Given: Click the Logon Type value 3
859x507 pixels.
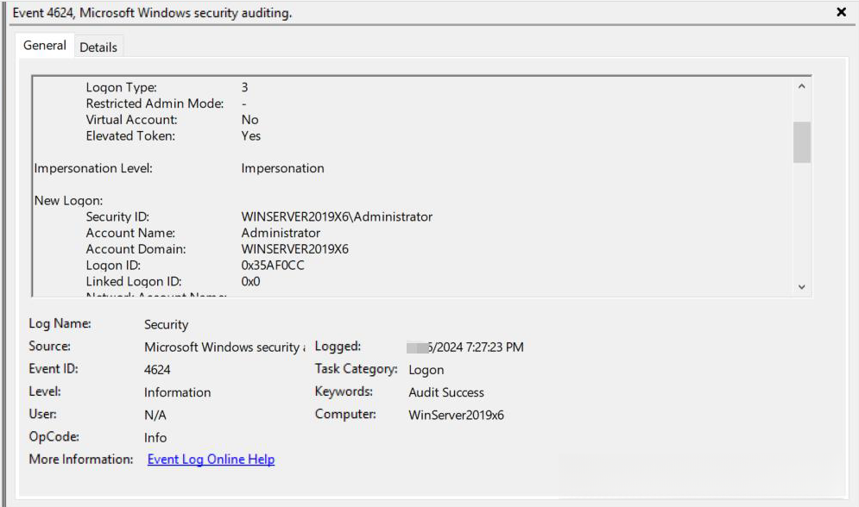Looking at the screenshot, I should 244,87.
